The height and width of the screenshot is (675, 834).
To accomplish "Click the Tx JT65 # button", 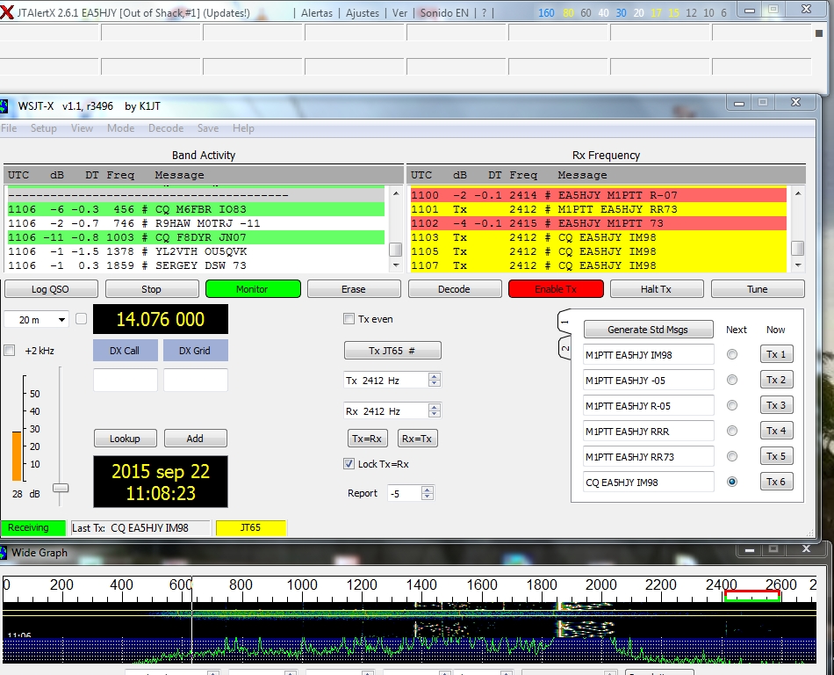I will [392, 351].
